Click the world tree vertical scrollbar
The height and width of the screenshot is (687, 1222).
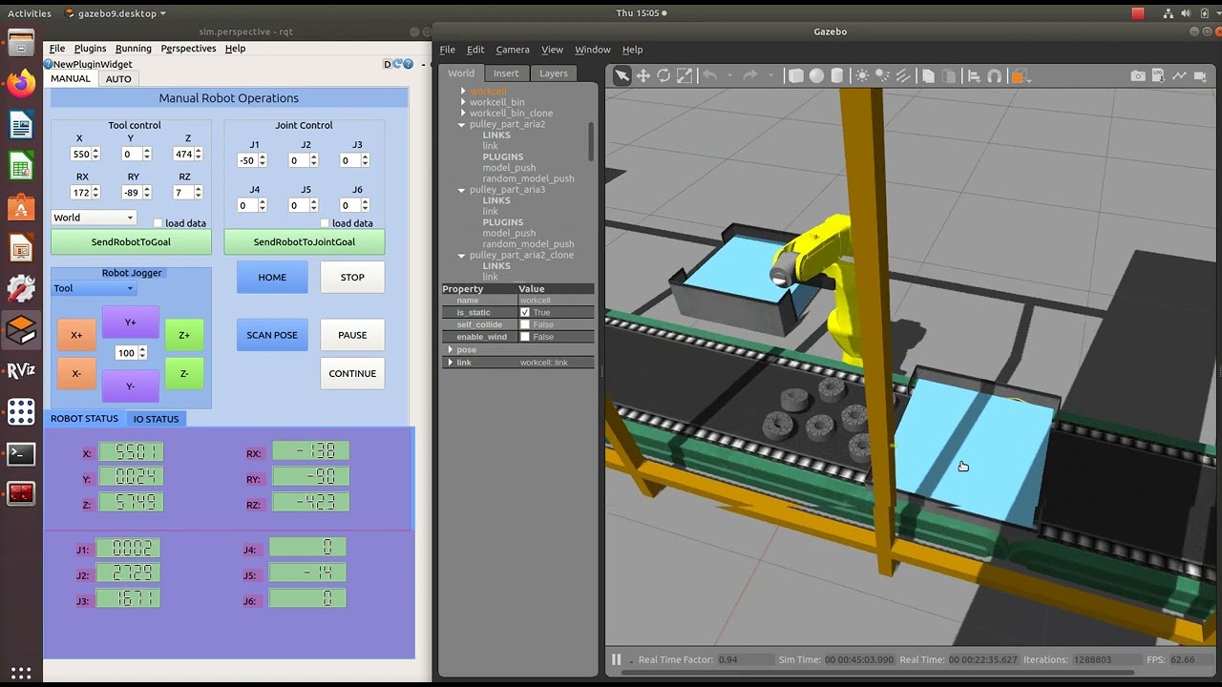tap(591, 141)
